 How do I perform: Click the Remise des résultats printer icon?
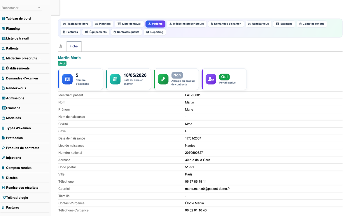click(x=3, y=188)
